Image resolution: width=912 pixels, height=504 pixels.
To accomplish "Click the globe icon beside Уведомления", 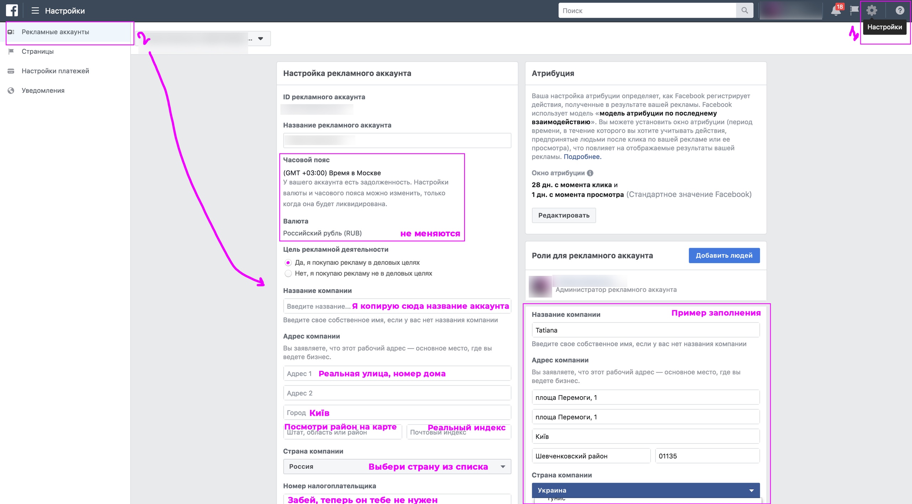I will [11, 90].
